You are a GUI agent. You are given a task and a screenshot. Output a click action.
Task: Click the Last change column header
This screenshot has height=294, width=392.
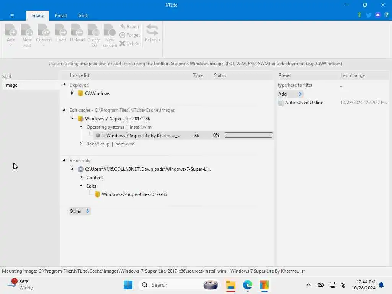click(353, 75)
